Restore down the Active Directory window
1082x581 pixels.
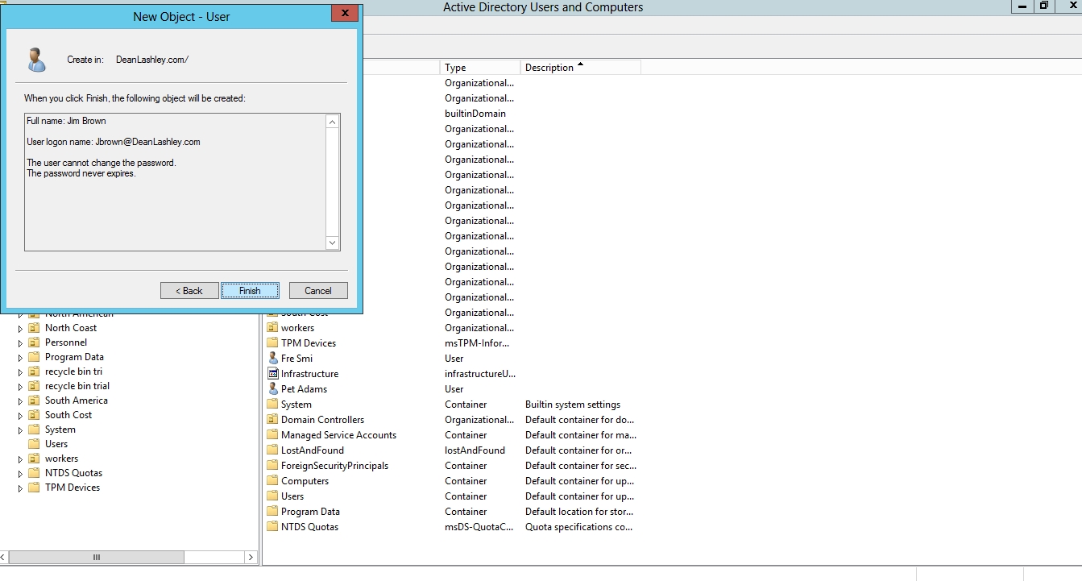pyautogui.click(x=1043, y=6)
